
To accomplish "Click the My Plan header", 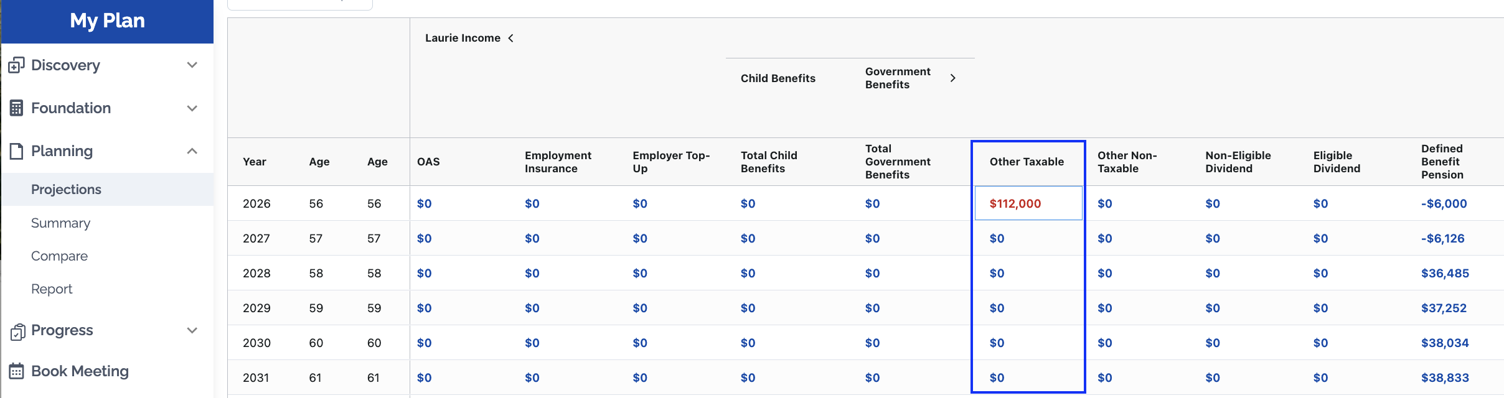I will [x=107, y=21].
